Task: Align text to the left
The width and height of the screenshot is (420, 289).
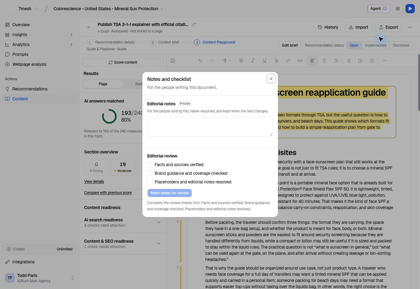Action: tap(312, 61)
